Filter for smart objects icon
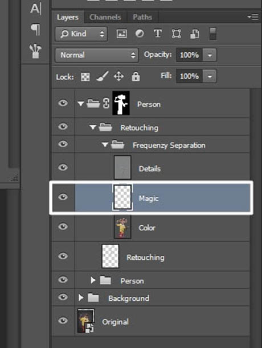262x348 pixels. (195, 34)
